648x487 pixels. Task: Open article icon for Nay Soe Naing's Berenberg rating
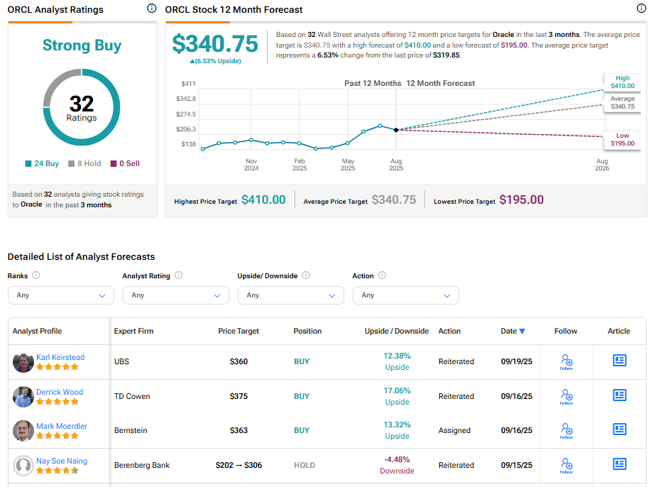tap(620, 464)
